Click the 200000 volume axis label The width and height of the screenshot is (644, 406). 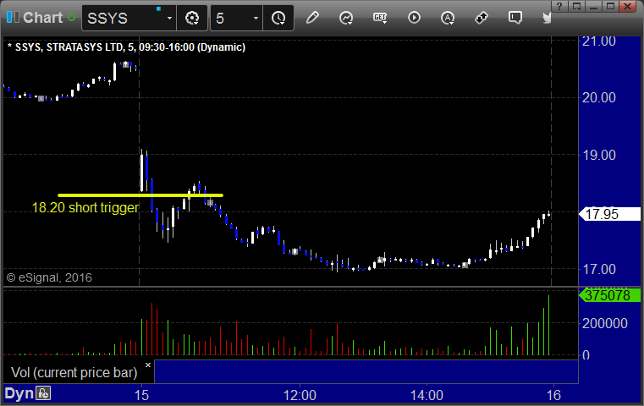click(604, 323)
